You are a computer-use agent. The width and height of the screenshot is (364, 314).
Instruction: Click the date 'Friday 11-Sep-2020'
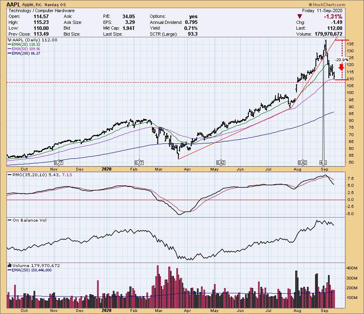coord(322,11)
